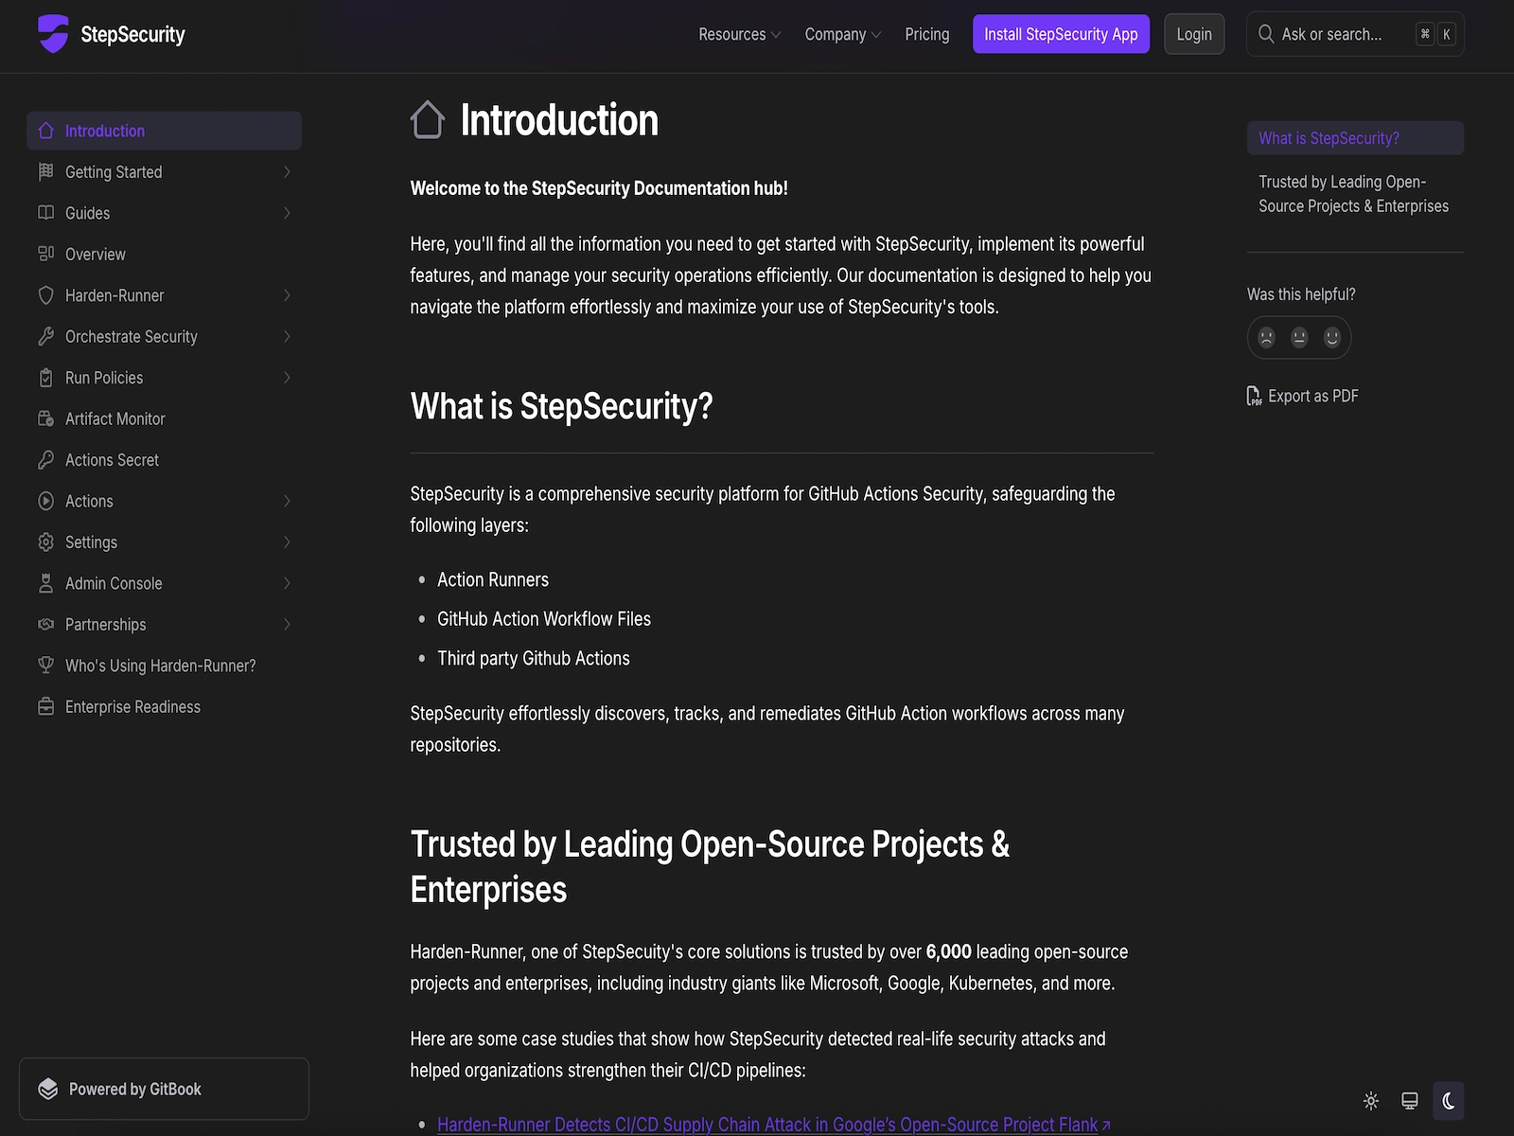1514x1136 pixels.
Task: Click the Artifact Monitor icon
Action: pos(45,418)
